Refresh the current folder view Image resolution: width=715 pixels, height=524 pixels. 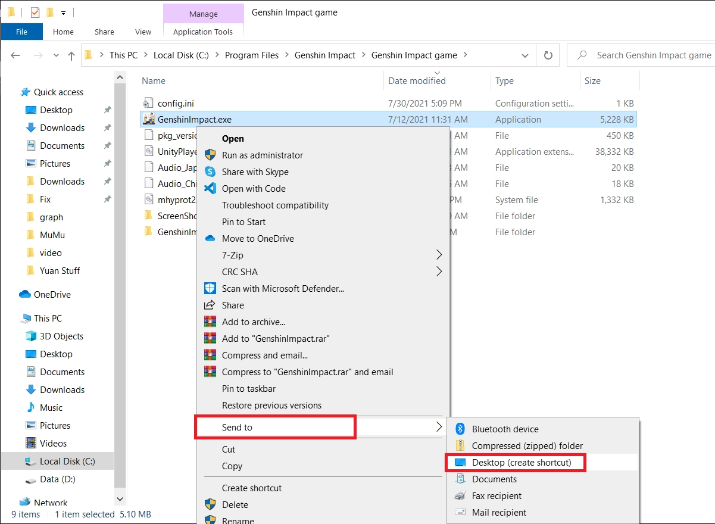547,55
